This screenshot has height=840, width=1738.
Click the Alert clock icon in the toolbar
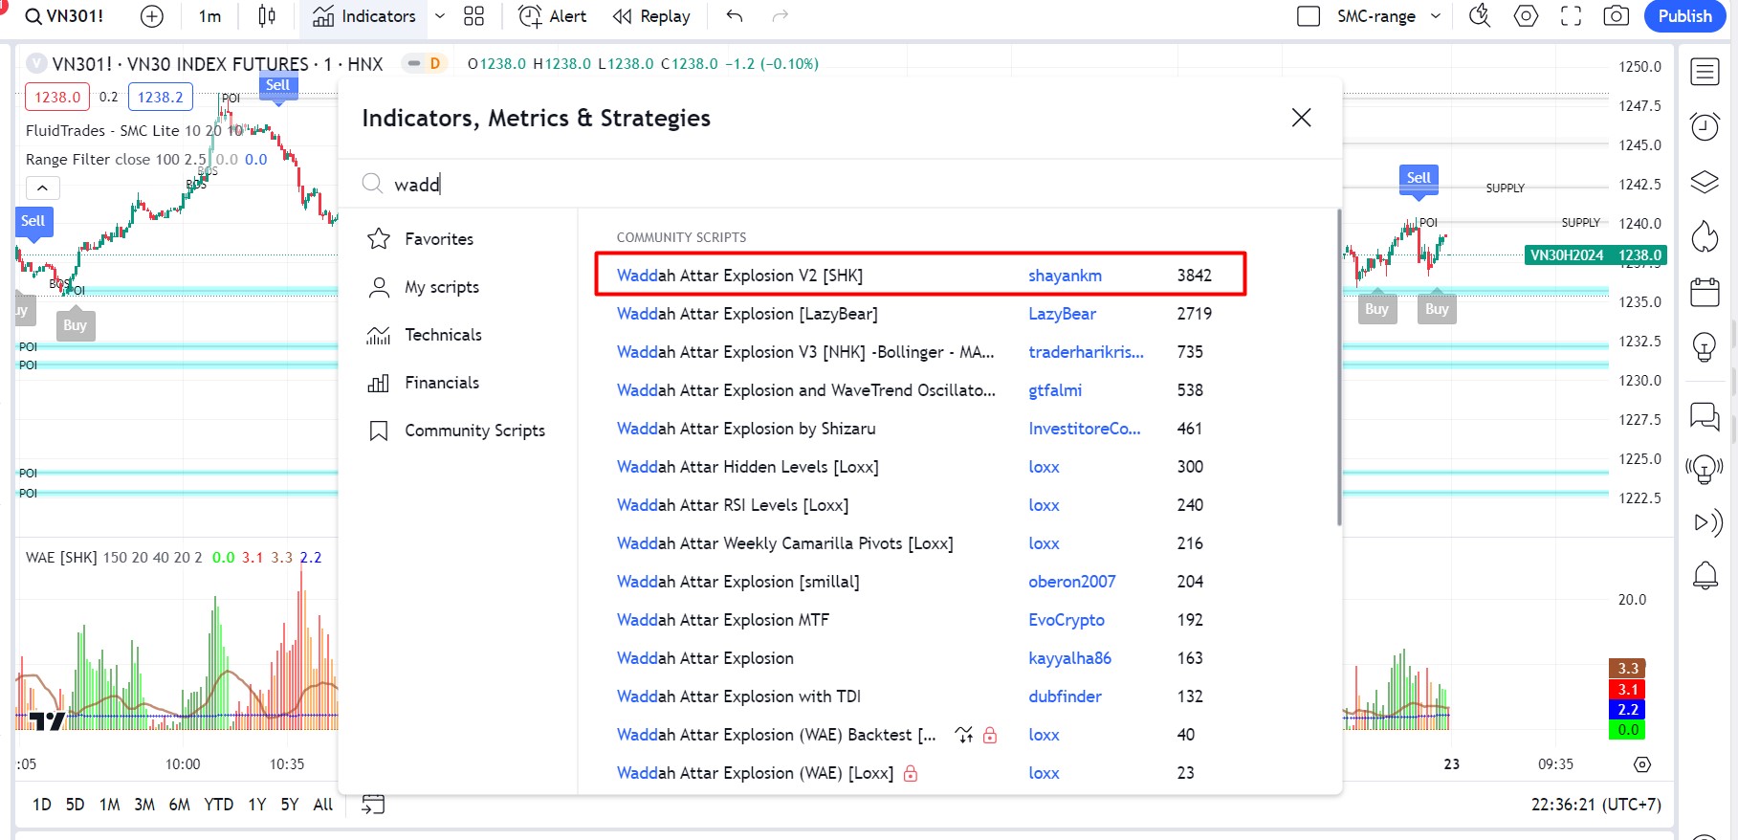point(530,16)
